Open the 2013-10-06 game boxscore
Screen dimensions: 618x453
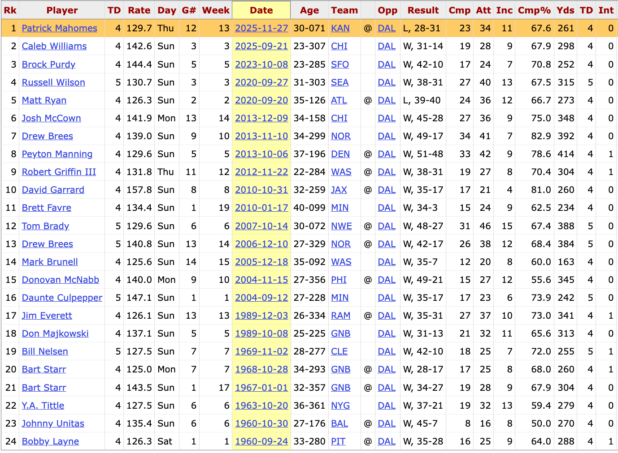tap(261, 154)
